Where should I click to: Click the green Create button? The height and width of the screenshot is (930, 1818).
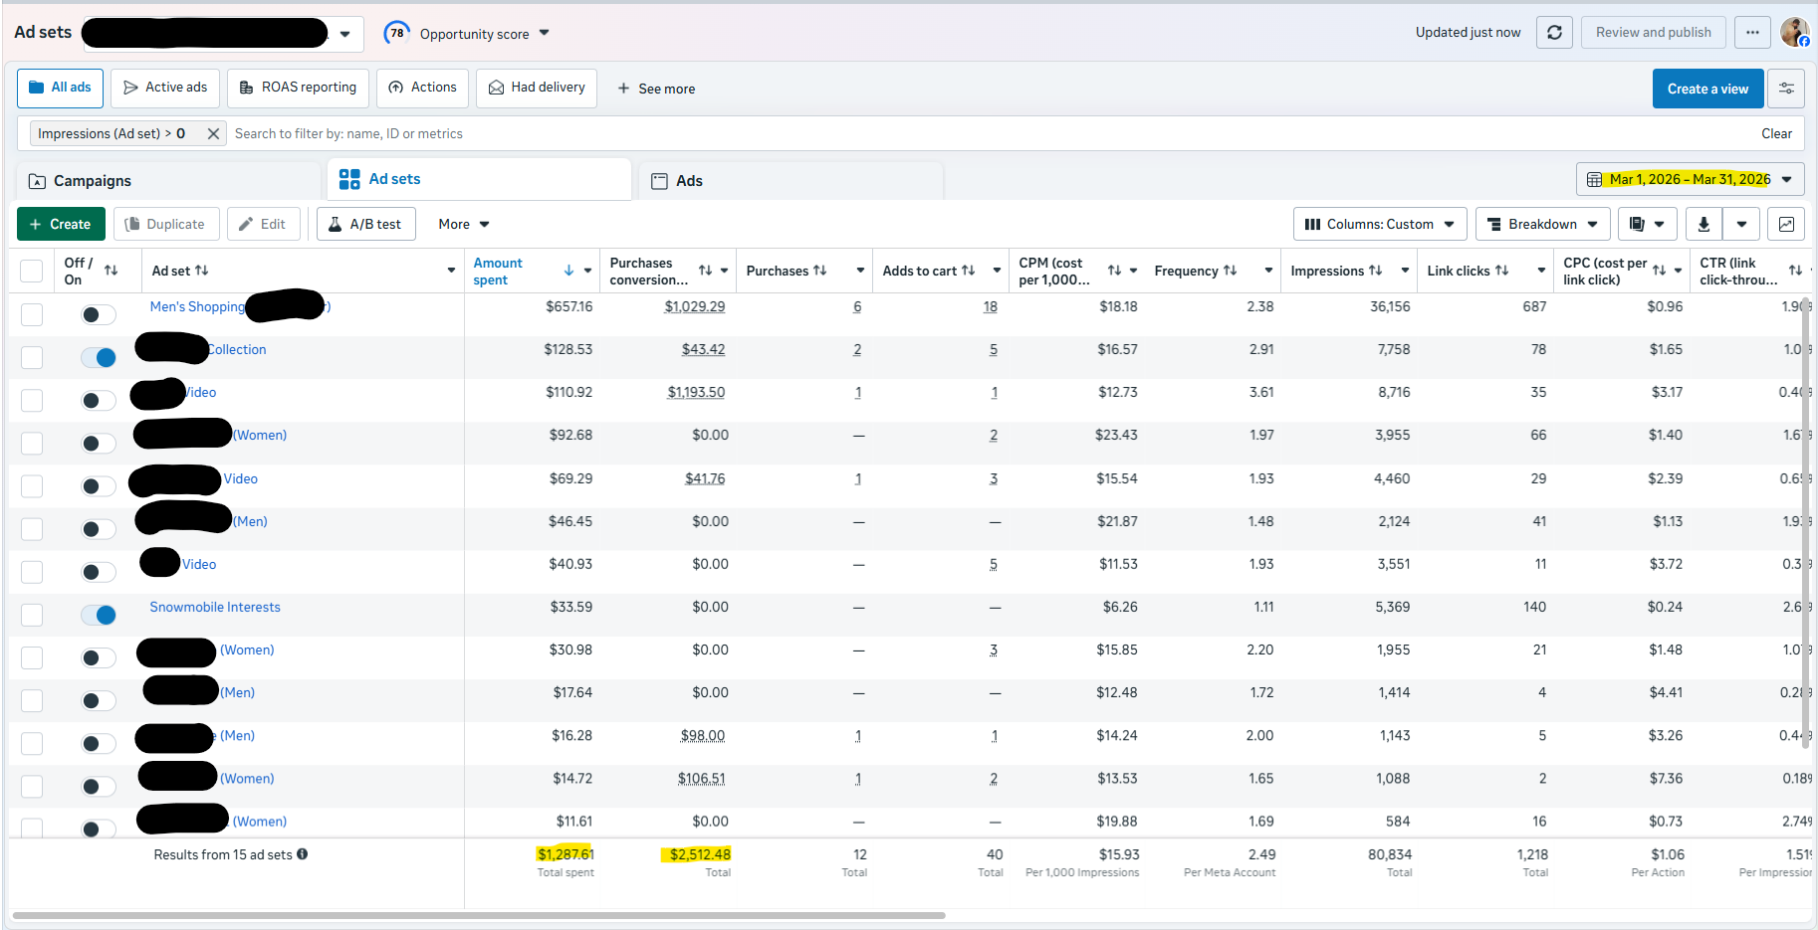coord(60,224)
